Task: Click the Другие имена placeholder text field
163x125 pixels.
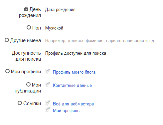Action: 100,41
